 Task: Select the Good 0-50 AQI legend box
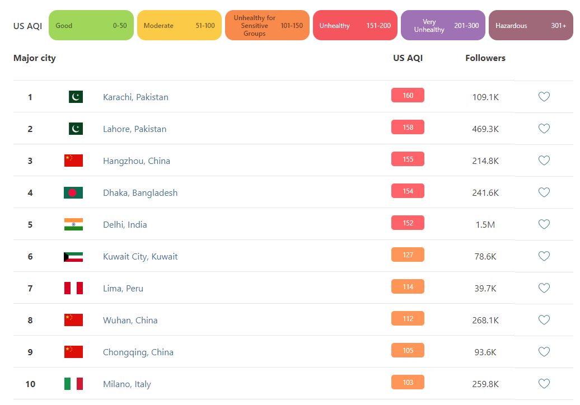click(91, 25)
